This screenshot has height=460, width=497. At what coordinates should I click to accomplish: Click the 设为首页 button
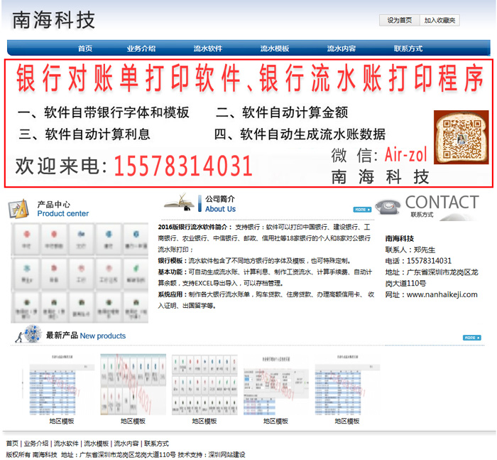[x=399, y=21]
